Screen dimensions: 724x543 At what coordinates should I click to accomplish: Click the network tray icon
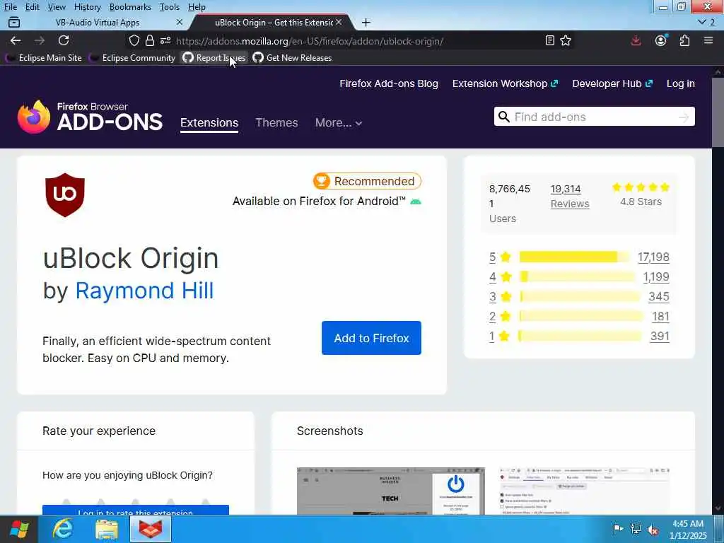636,529
